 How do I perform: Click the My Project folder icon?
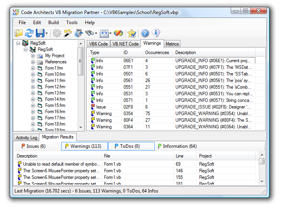coord(40,56)
